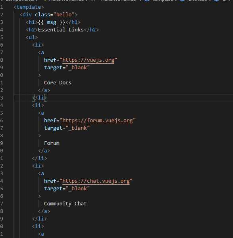Open the https://chat.vuejs.org href link

tap(96, 181)
